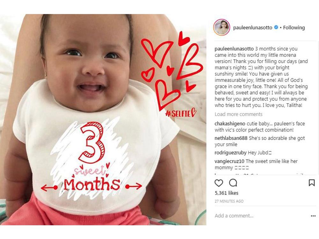Visit rodriguezruby's profile
This screenshot has height=239, width=319.
coord(231,153)
